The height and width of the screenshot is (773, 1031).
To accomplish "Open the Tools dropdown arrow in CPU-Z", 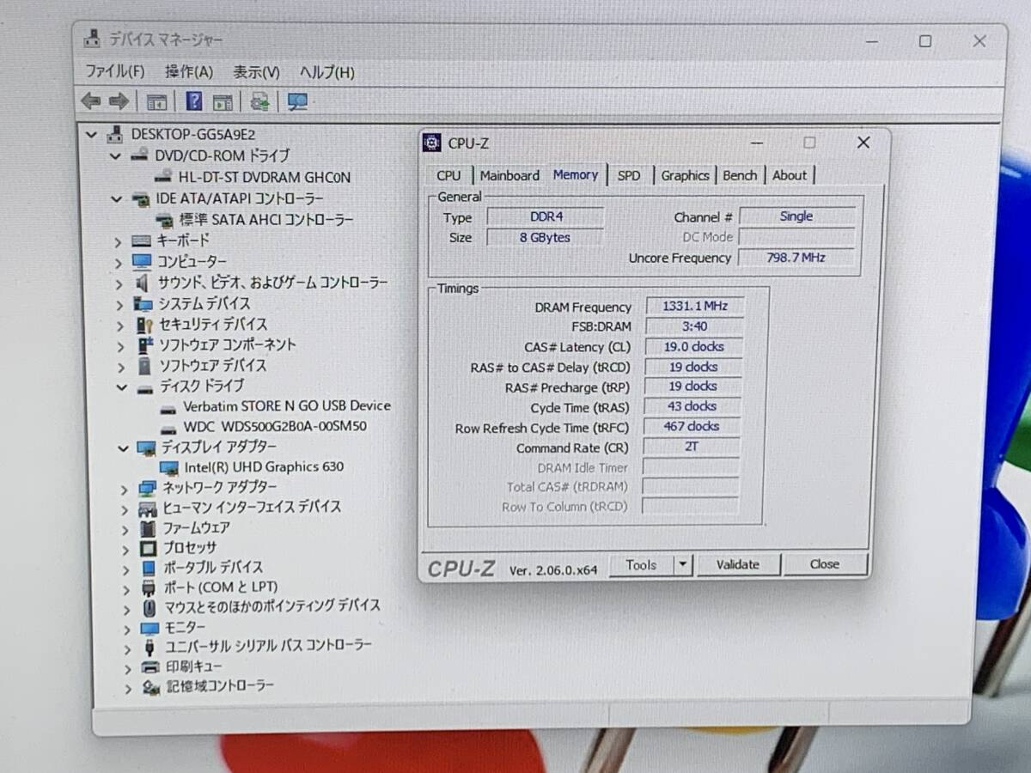I will (682, 564).
